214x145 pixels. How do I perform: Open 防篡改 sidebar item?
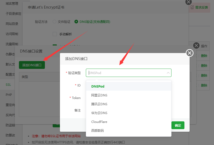(x=10, y=135)
